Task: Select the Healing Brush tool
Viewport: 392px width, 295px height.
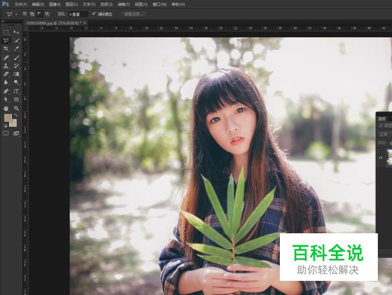Action: tap(6, 58)
